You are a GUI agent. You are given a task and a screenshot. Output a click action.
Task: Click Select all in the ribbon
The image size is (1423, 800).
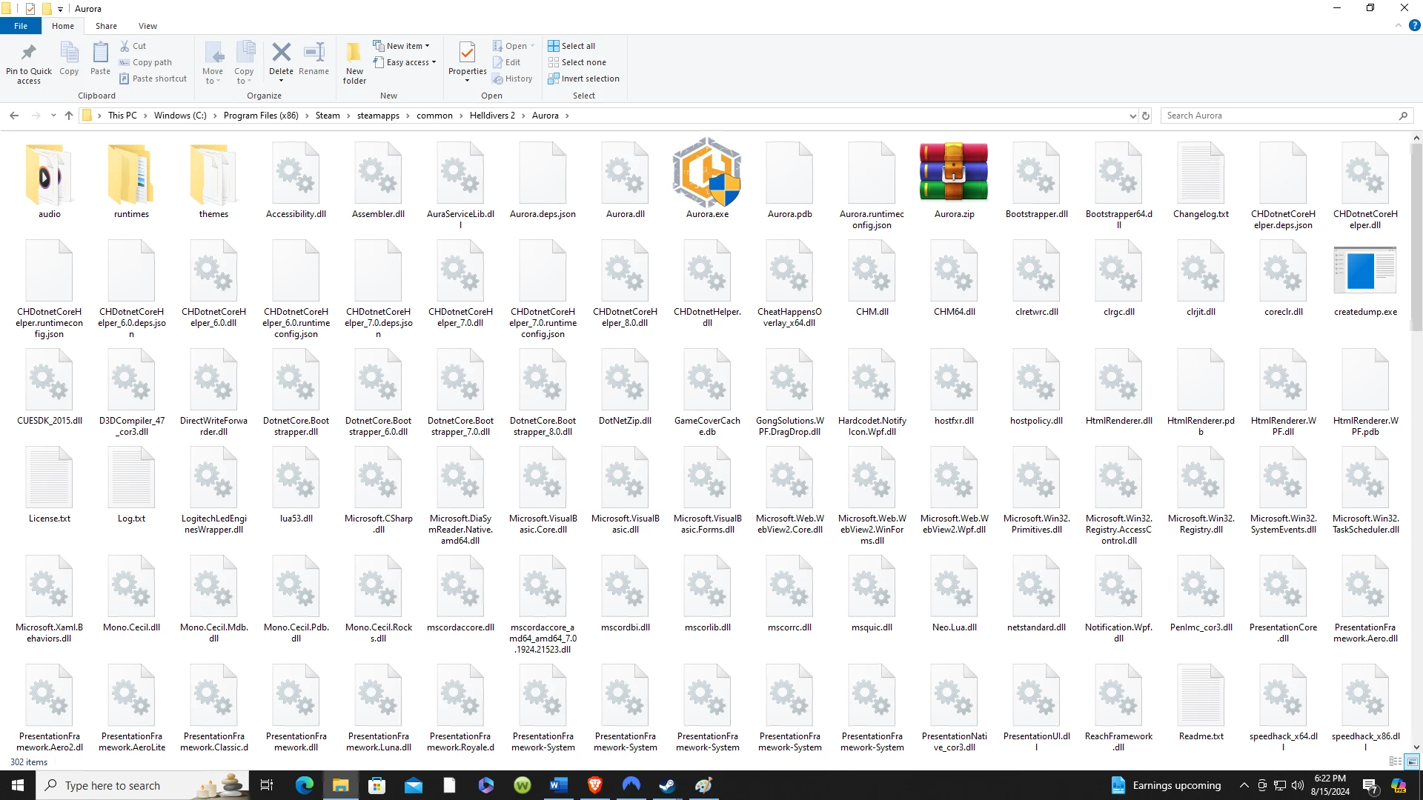[571, 46]
